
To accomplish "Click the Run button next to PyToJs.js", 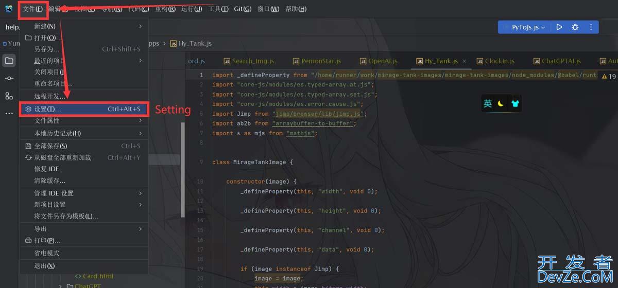I will click(x=559, y=27).
